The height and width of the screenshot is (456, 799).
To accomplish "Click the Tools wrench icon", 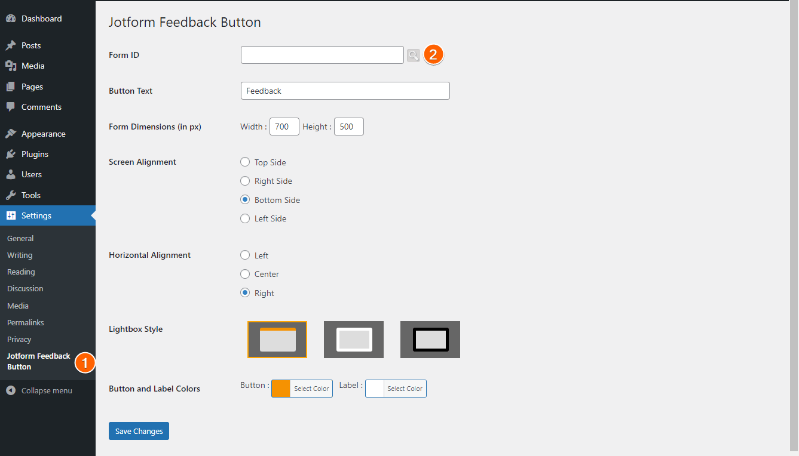I will [11, 195].
